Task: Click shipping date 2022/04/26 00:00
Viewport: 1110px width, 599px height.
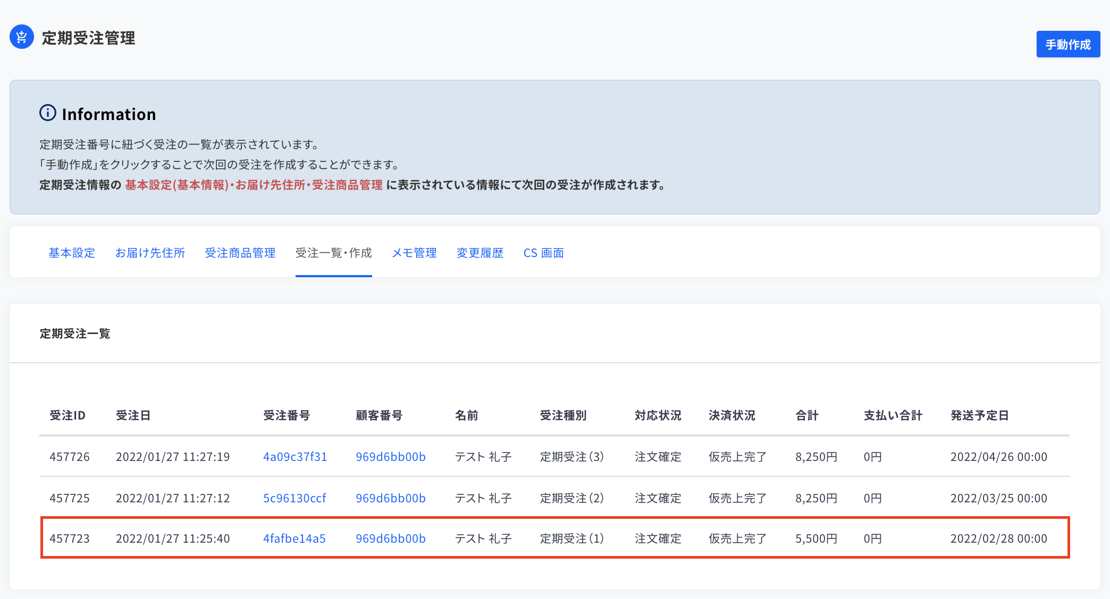Action: (x=999, y=457)
